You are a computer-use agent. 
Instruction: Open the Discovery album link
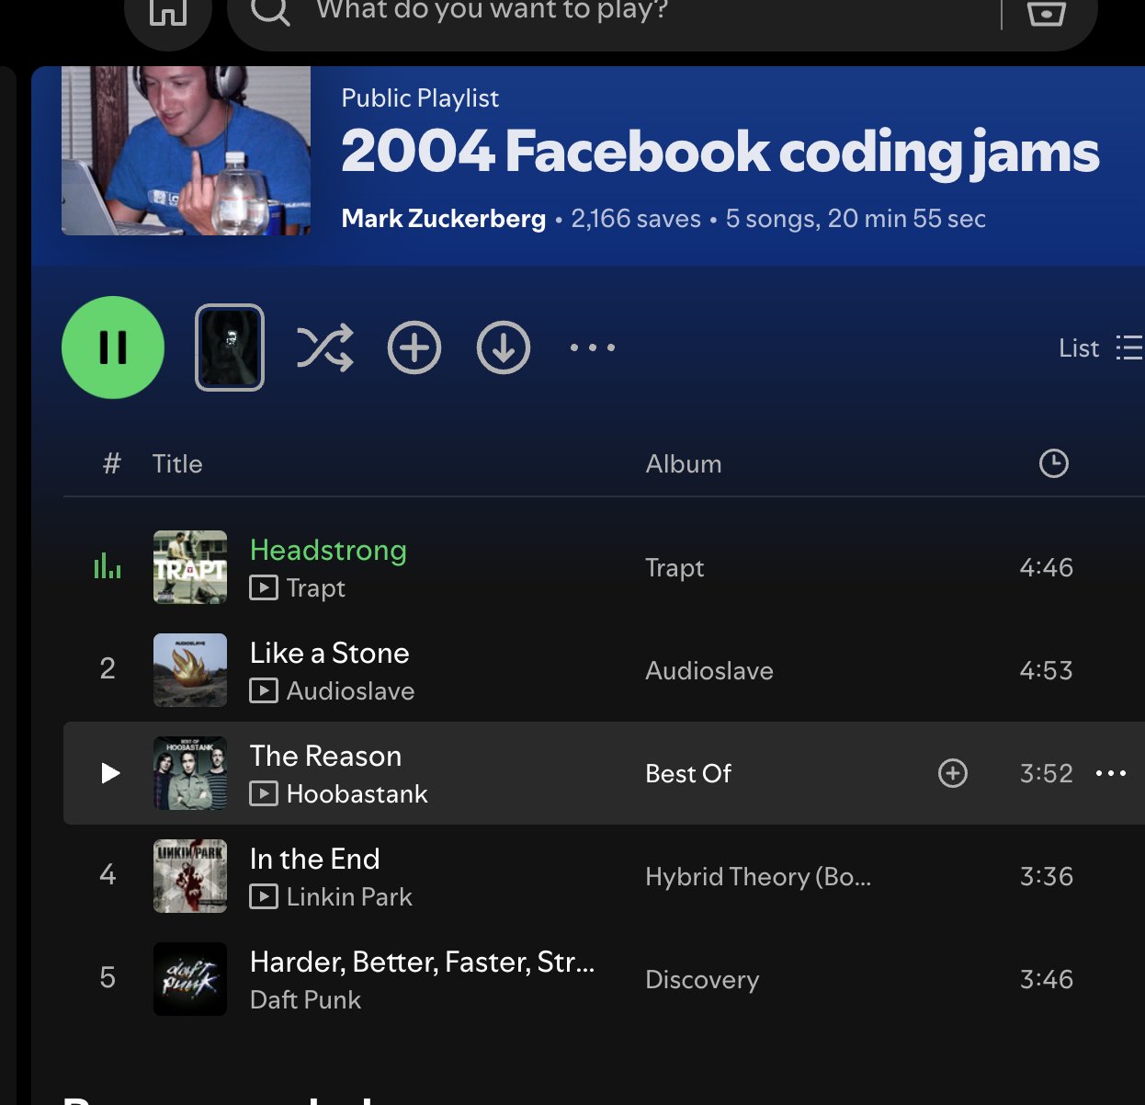[702, 980]
